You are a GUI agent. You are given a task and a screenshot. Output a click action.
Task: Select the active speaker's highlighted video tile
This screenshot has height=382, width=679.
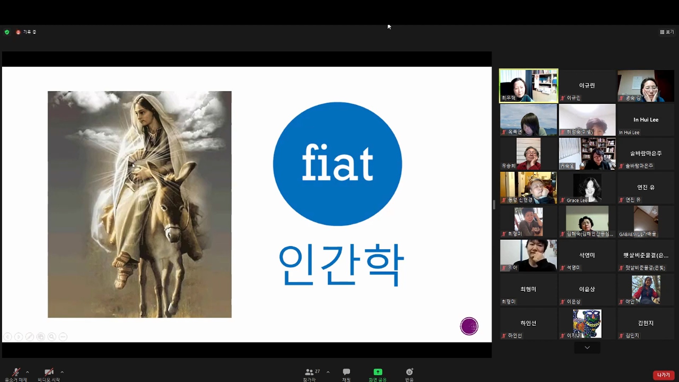click(528, 86)
